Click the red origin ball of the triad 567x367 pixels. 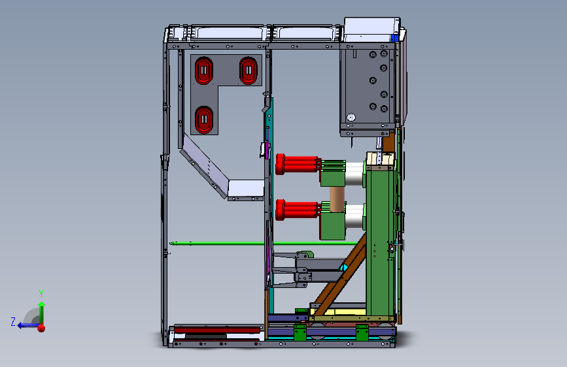coord(41,328)
